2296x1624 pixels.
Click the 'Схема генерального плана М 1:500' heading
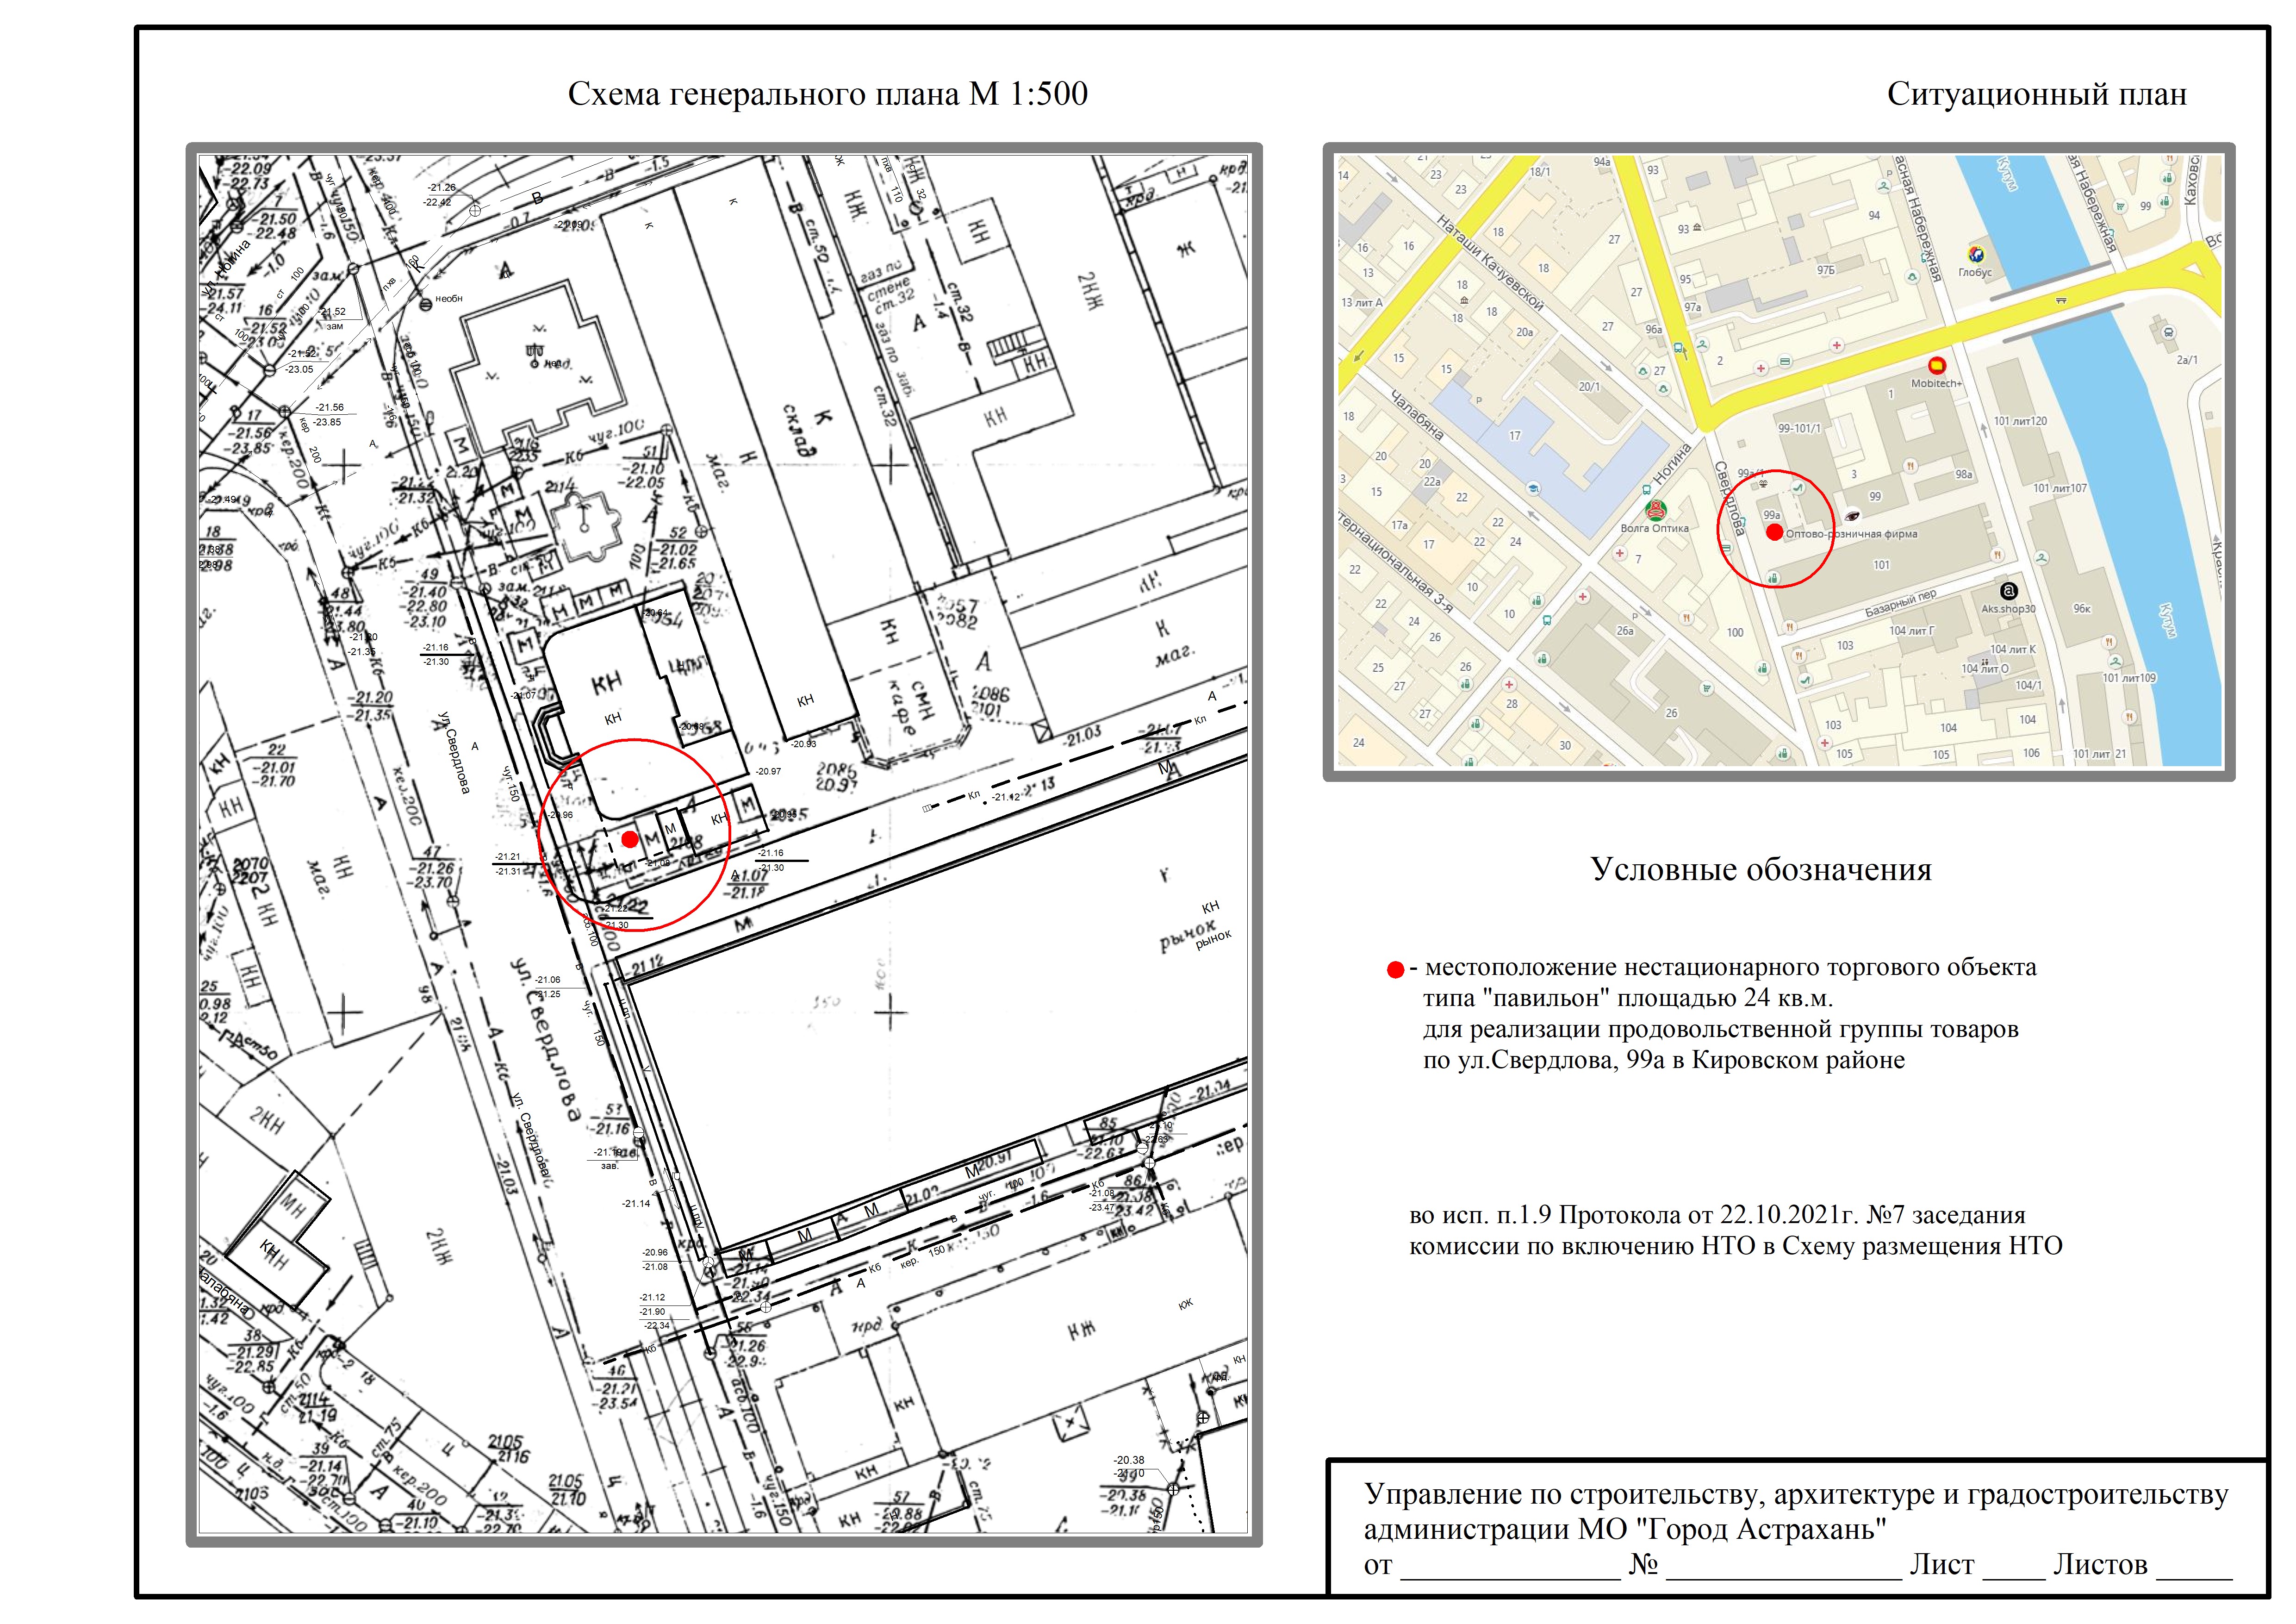(x=827, y=94)
